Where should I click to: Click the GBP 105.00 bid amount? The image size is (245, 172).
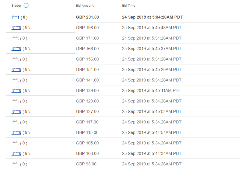pyautogui.click(x=87, y=143)
